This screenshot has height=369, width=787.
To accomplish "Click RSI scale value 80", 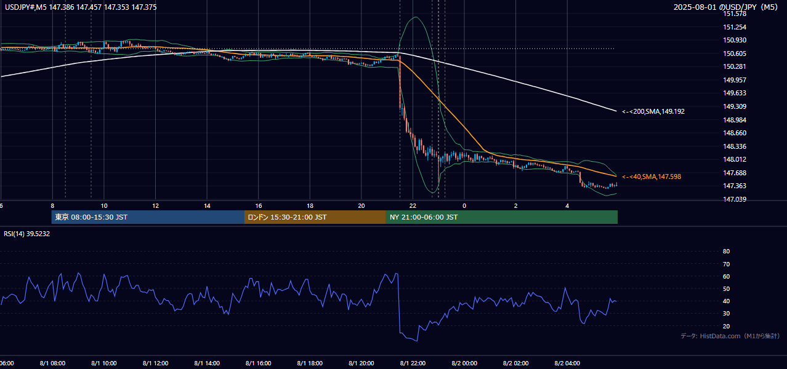I will (x=726, y=252).
